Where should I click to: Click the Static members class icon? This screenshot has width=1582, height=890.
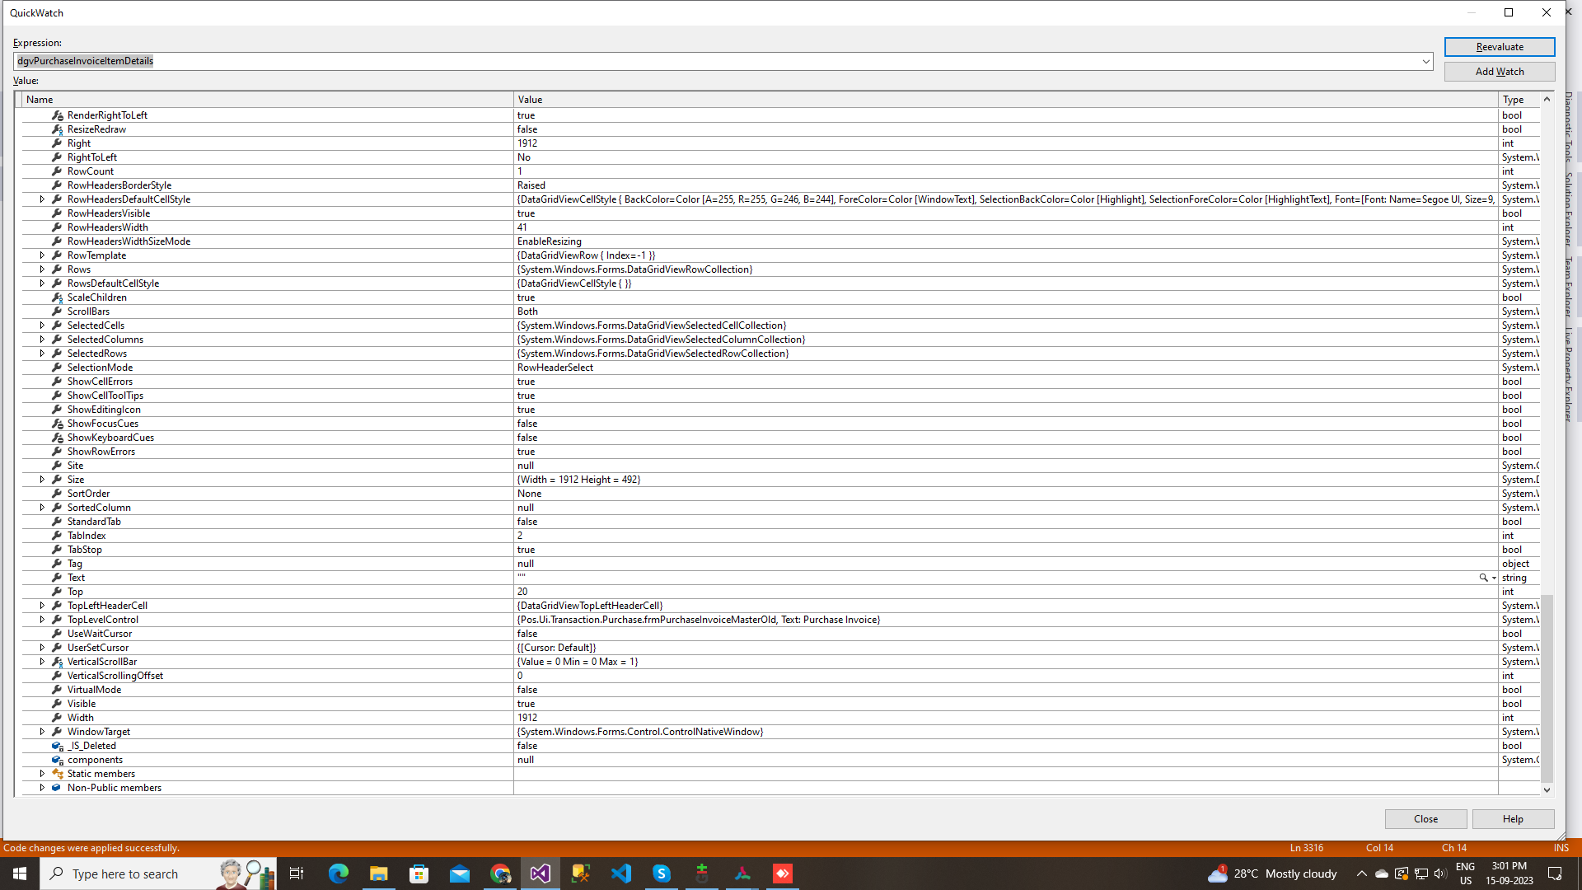click(57, 774)
